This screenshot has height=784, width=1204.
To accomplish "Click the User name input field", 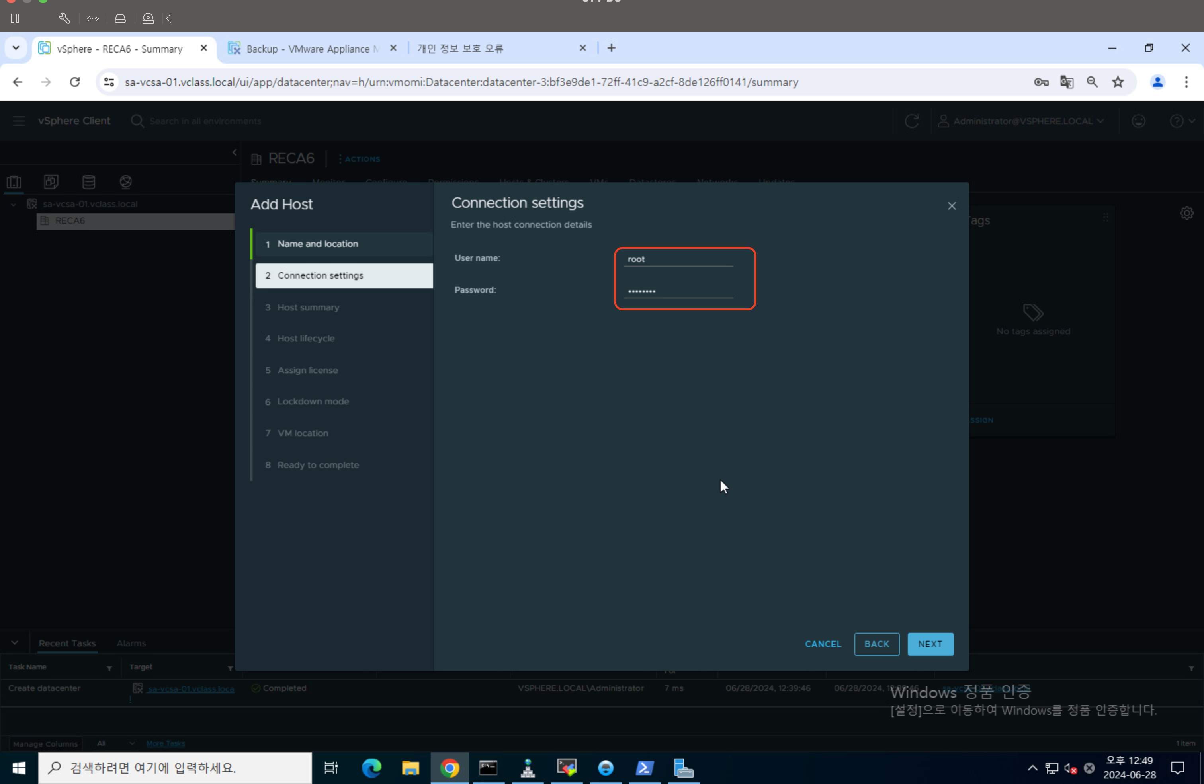I will [678, 259].
